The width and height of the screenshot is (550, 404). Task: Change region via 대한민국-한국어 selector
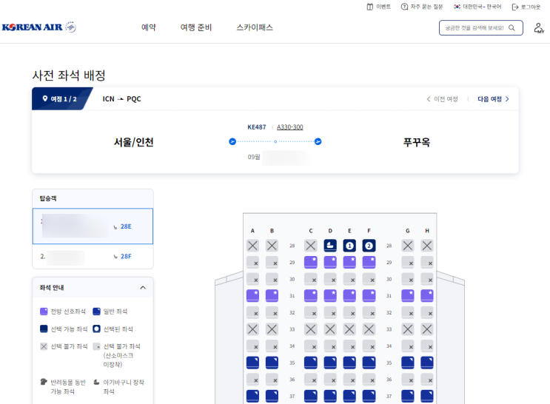[477, 7]
